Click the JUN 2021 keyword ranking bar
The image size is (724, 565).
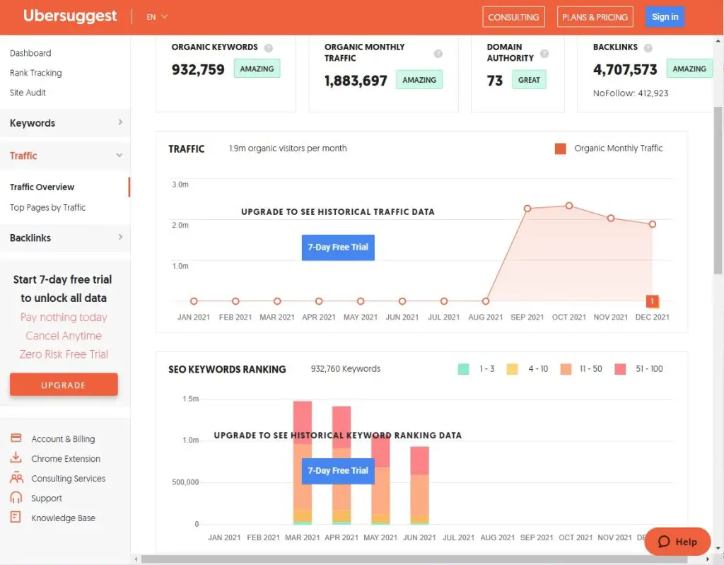pyautogui.click(x=420, y=485)
